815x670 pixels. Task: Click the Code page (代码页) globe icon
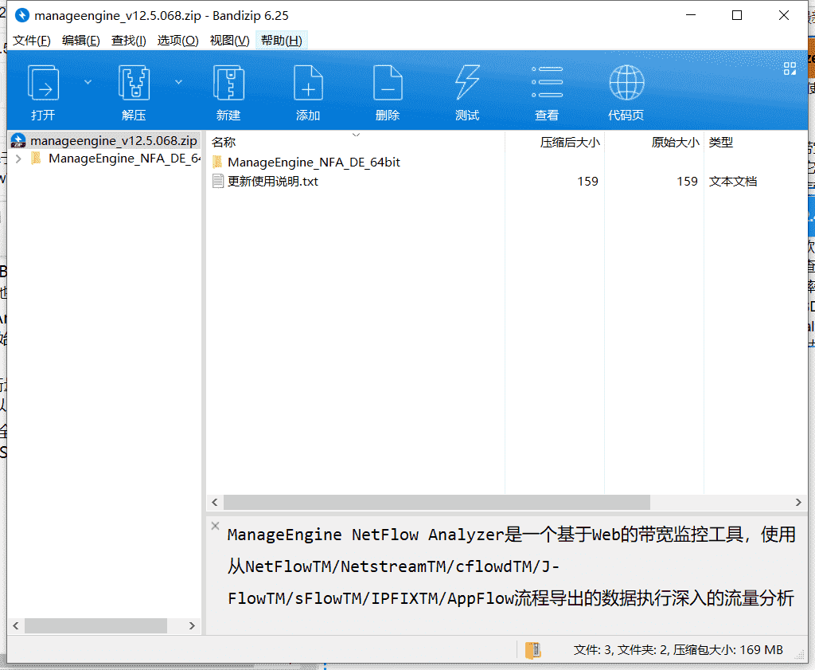tap(626, 83)
